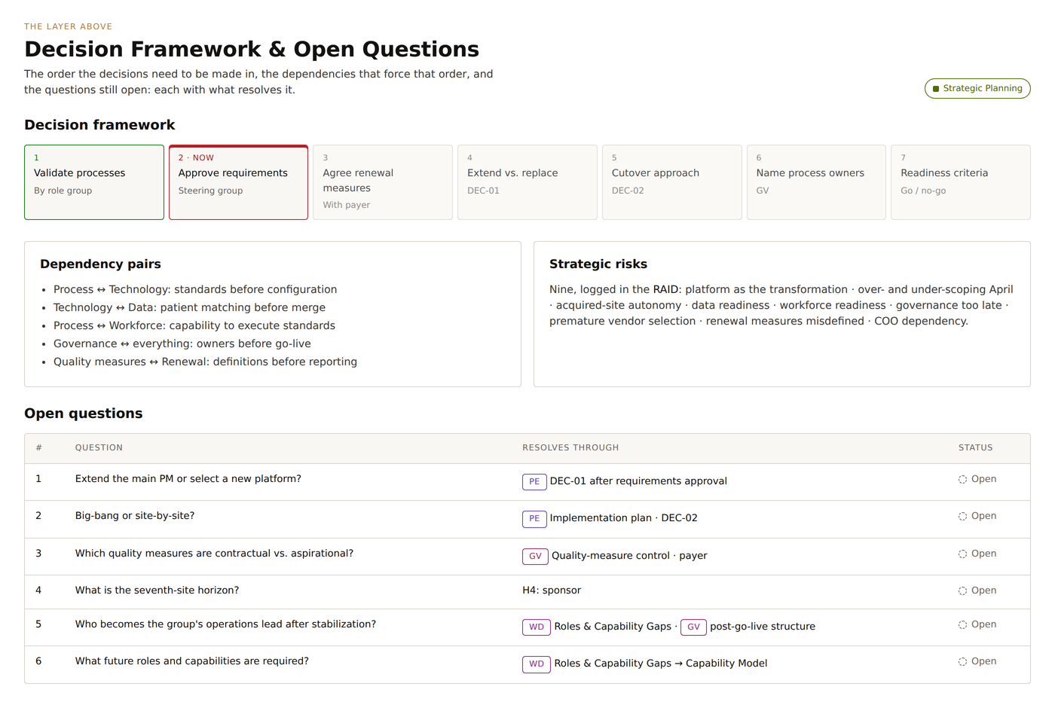This screenshot has width=1055, height=705.
Task: Click the WD badge in the Capability Model row
Action: click(x=537, y=664)
